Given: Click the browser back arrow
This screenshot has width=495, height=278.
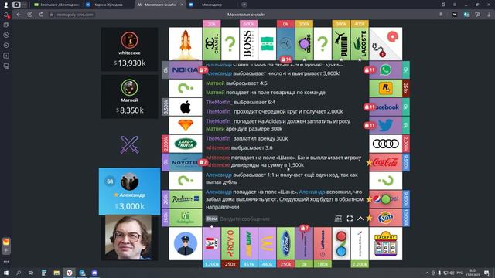Looking at the screenshot, I should (19, 15).
